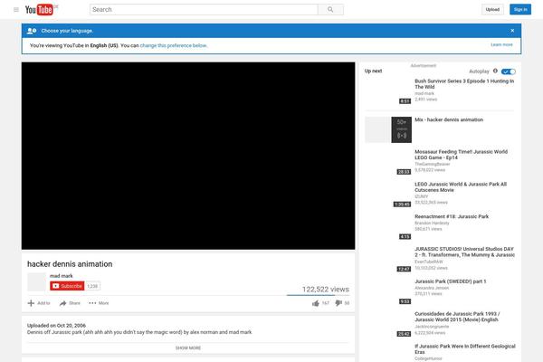Open 'Reenactment #18: Jurassic Park' video
Screen dimensions: 543x362
coord(452,216)
